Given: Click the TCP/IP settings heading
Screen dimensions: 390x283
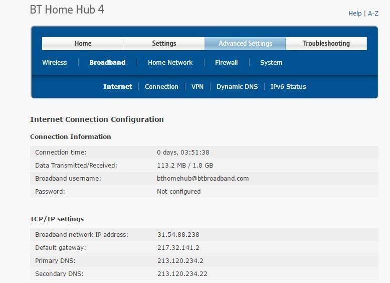Looking at the screenshot, I should click(57, 219).
